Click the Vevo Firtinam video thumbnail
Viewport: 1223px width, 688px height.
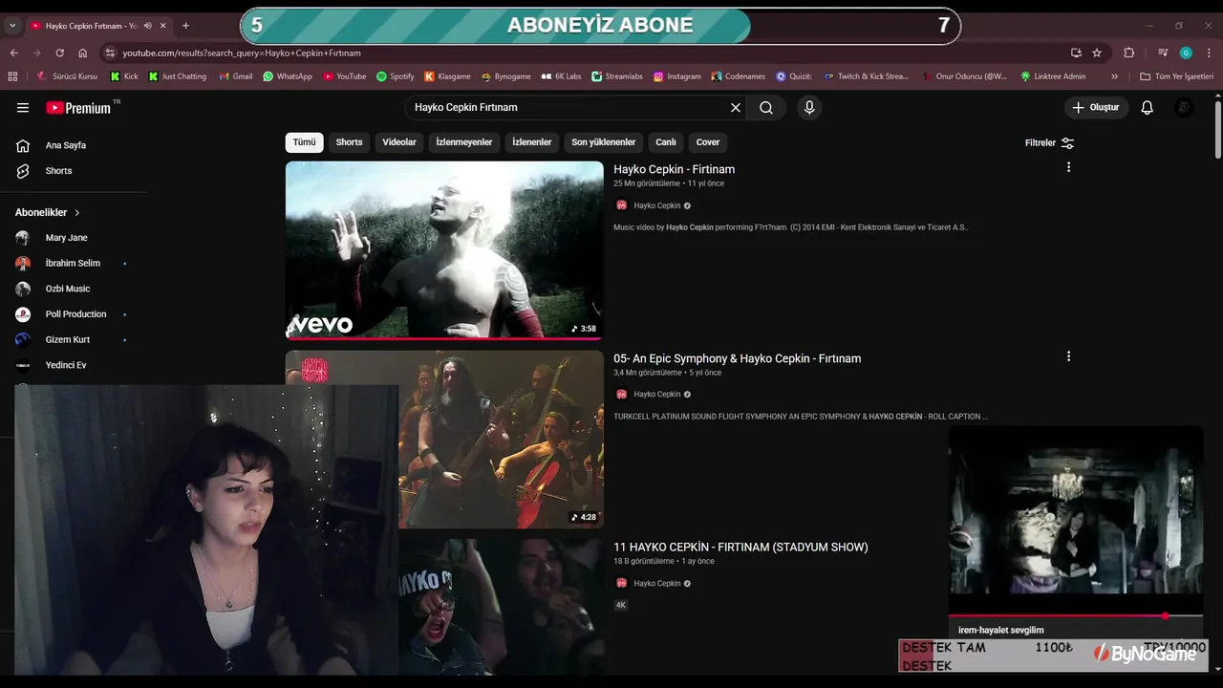pyautogui.click(x=444, y=250)
